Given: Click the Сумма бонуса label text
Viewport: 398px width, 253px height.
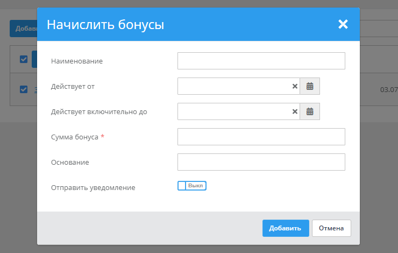Looking at the screenshot, I should click(x=75, y=137).
